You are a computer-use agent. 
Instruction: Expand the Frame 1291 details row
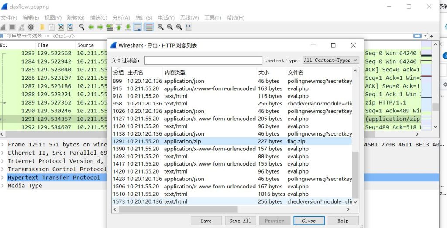(x=3, y=144)
